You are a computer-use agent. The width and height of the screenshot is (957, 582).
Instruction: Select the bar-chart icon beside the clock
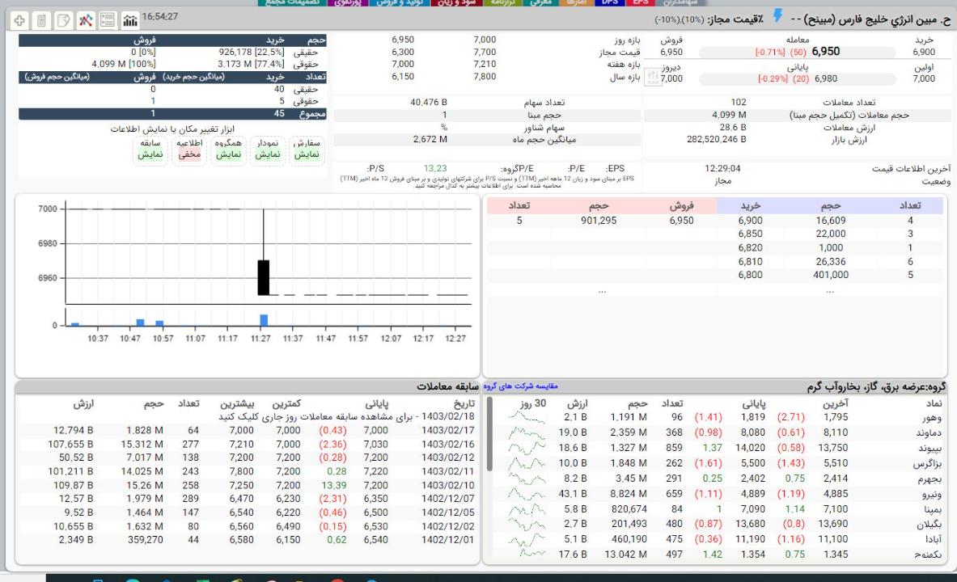point(129,18)
